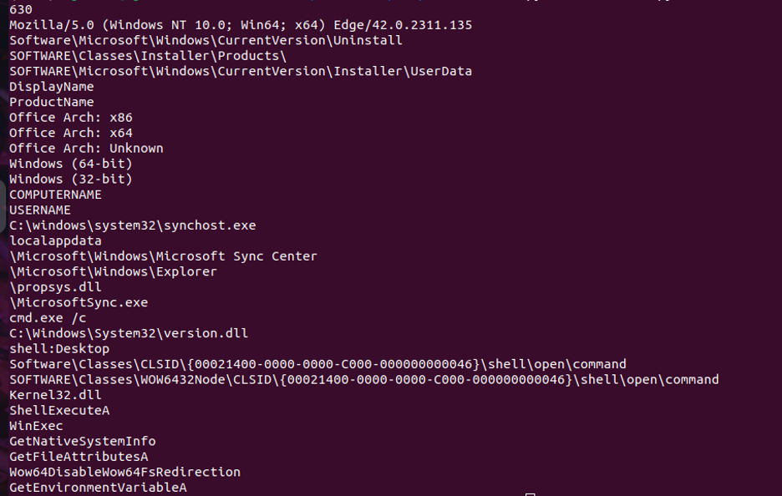This screenshot has height=496, width=782.
Task: Click the ProductName string
Action: (x=51, y=102)
